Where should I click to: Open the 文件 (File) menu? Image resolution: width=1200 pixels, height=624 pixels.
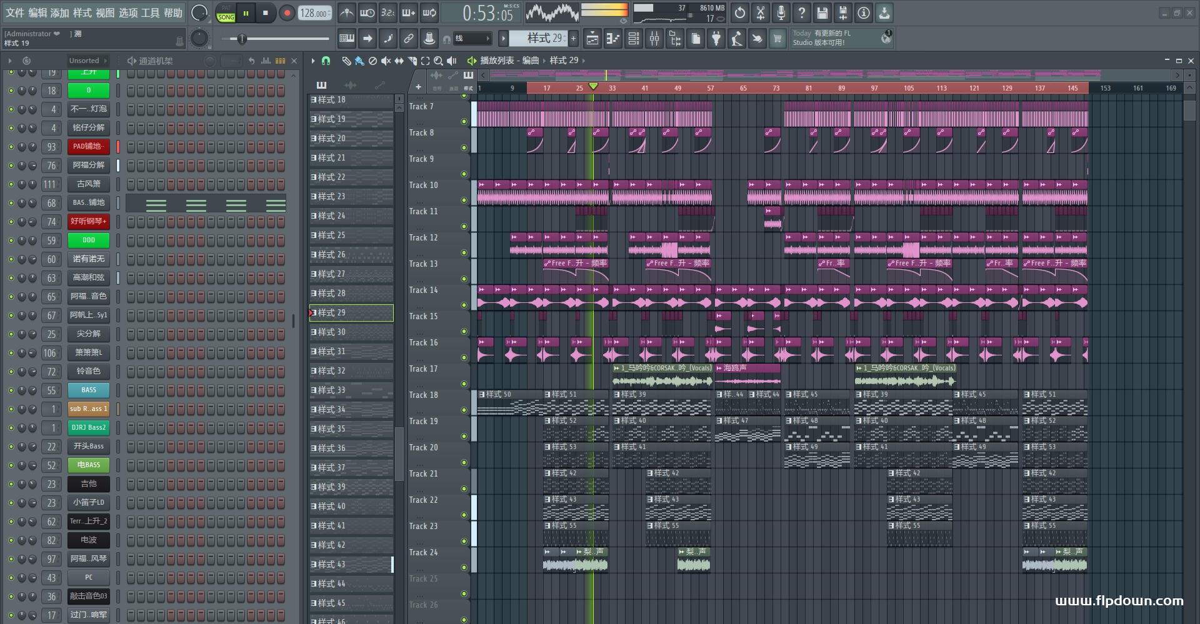15,12
